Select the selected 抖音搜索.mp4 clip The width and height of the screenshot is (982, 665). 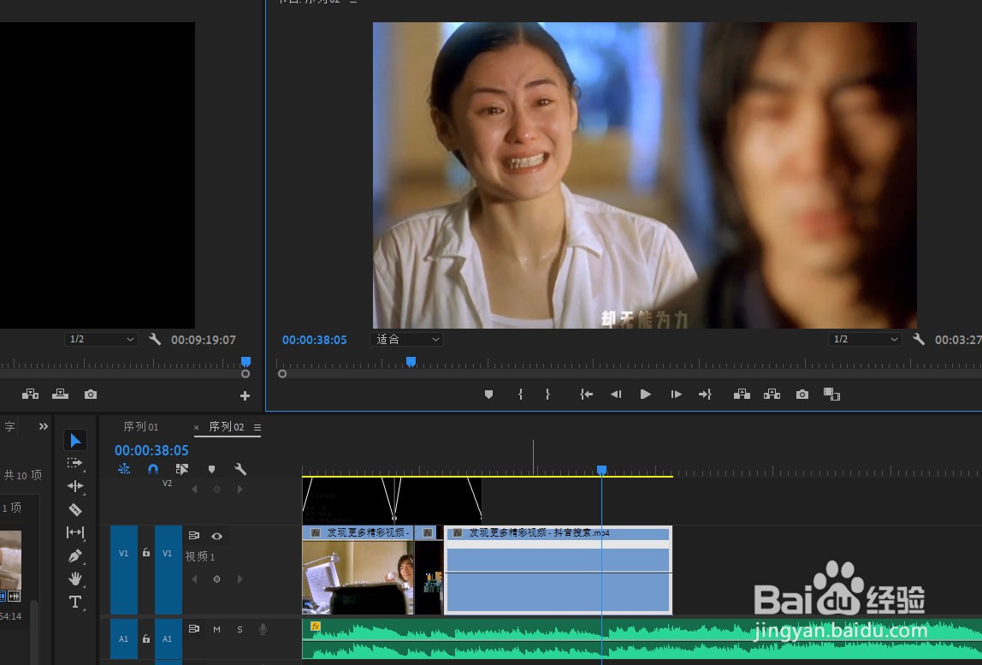558,570
